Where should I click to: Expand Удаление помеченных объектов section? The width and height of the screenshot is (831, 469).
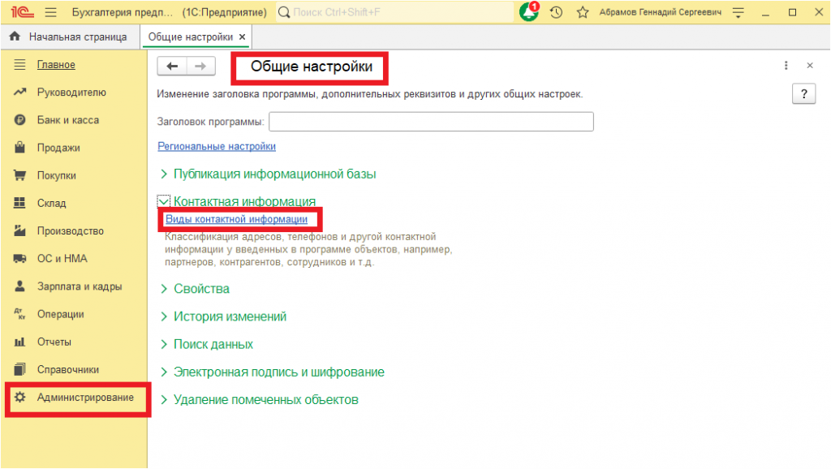click(x=164, y=399)
